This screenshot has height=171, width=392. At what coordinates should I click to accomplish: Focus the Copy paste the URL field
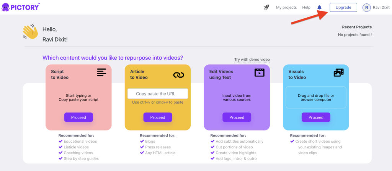pos(157,94)
